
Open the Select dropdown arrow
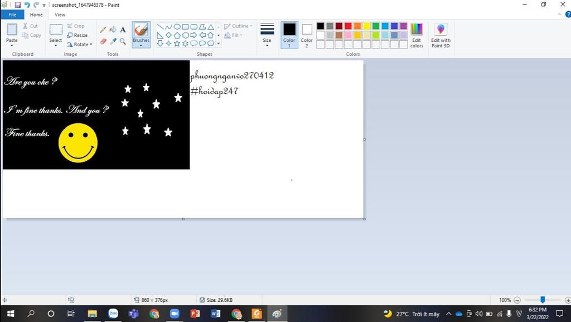tap(55, 46)
